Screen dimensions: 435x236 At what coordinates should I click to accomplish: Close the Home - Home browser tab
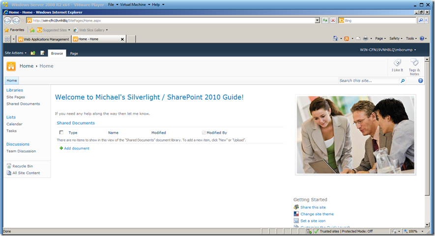point(122,39)
